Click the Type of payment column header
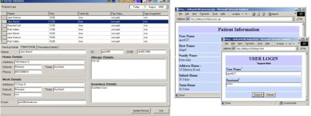 point(156,14)
